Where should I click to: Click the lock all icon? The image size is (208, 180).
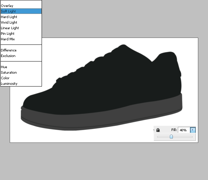point(158,130)
